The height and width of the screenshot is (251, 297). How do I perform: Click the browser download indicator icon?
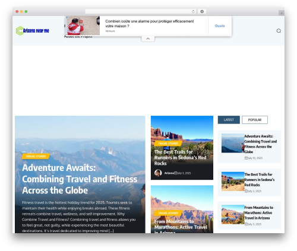(x=202, y=11)
